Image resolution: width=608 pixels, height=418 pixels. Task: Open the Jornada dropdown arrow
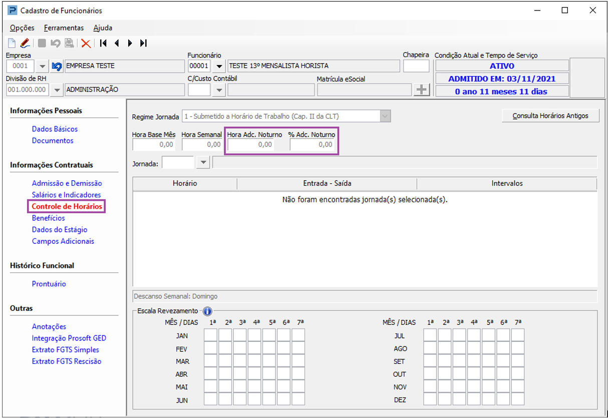(x=203, y=163)
